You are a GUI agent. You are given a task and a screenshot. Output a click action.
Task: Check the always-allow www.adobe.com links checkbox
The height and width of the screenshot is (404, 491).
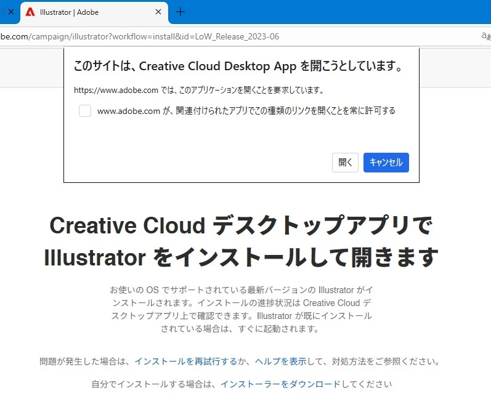(85, 111)
